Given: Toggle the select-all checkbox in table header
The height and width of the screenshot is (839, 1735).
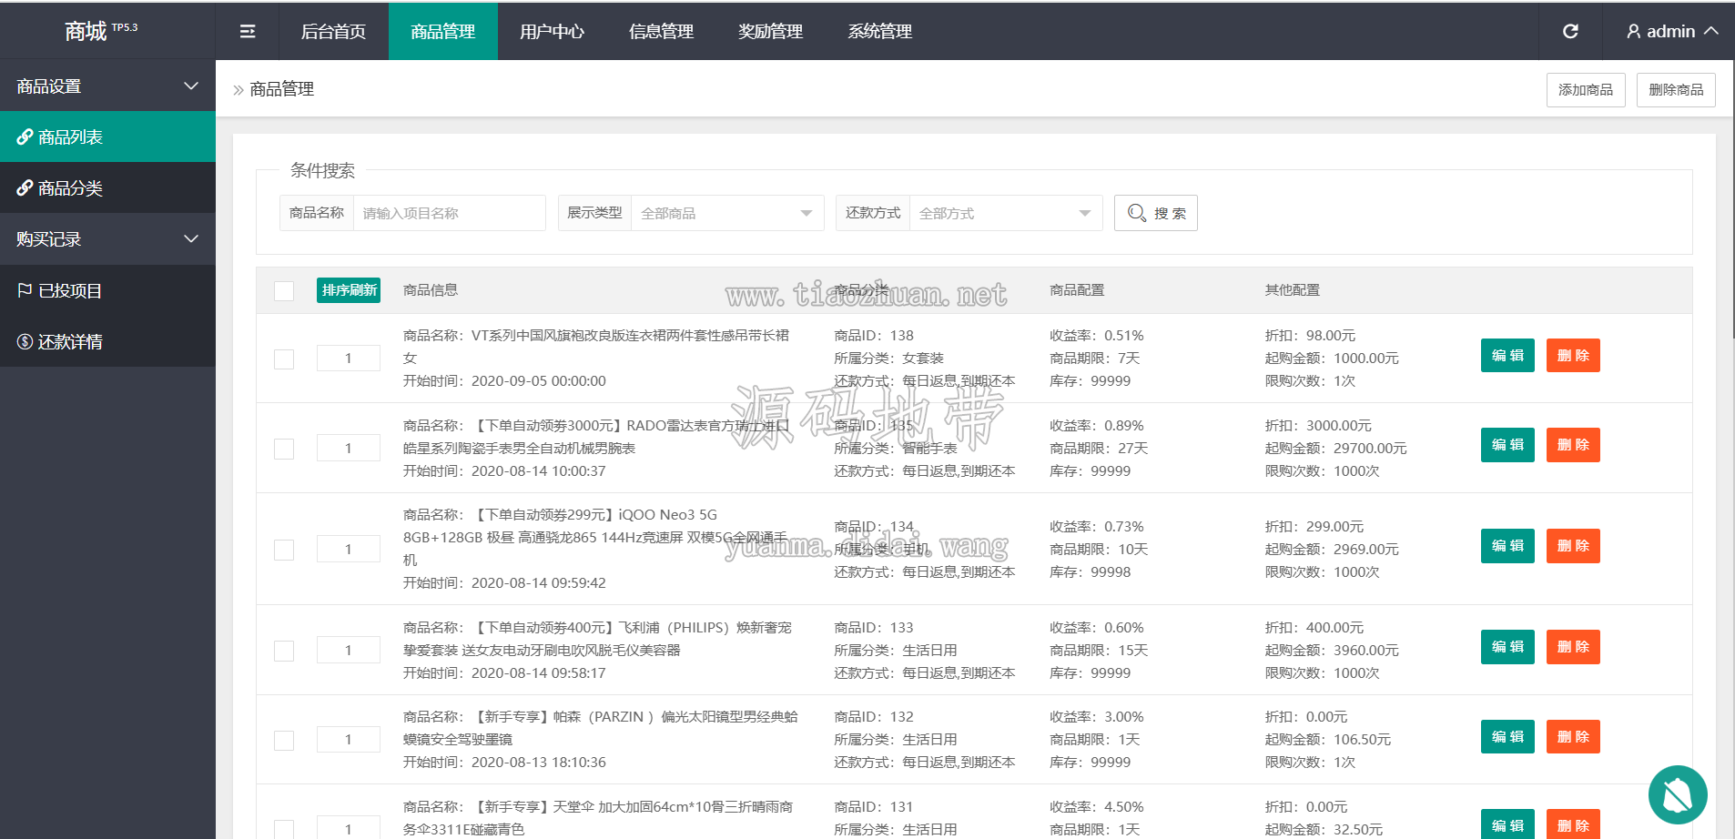Looking at the screenshot, I should click(x=284, y=290).
